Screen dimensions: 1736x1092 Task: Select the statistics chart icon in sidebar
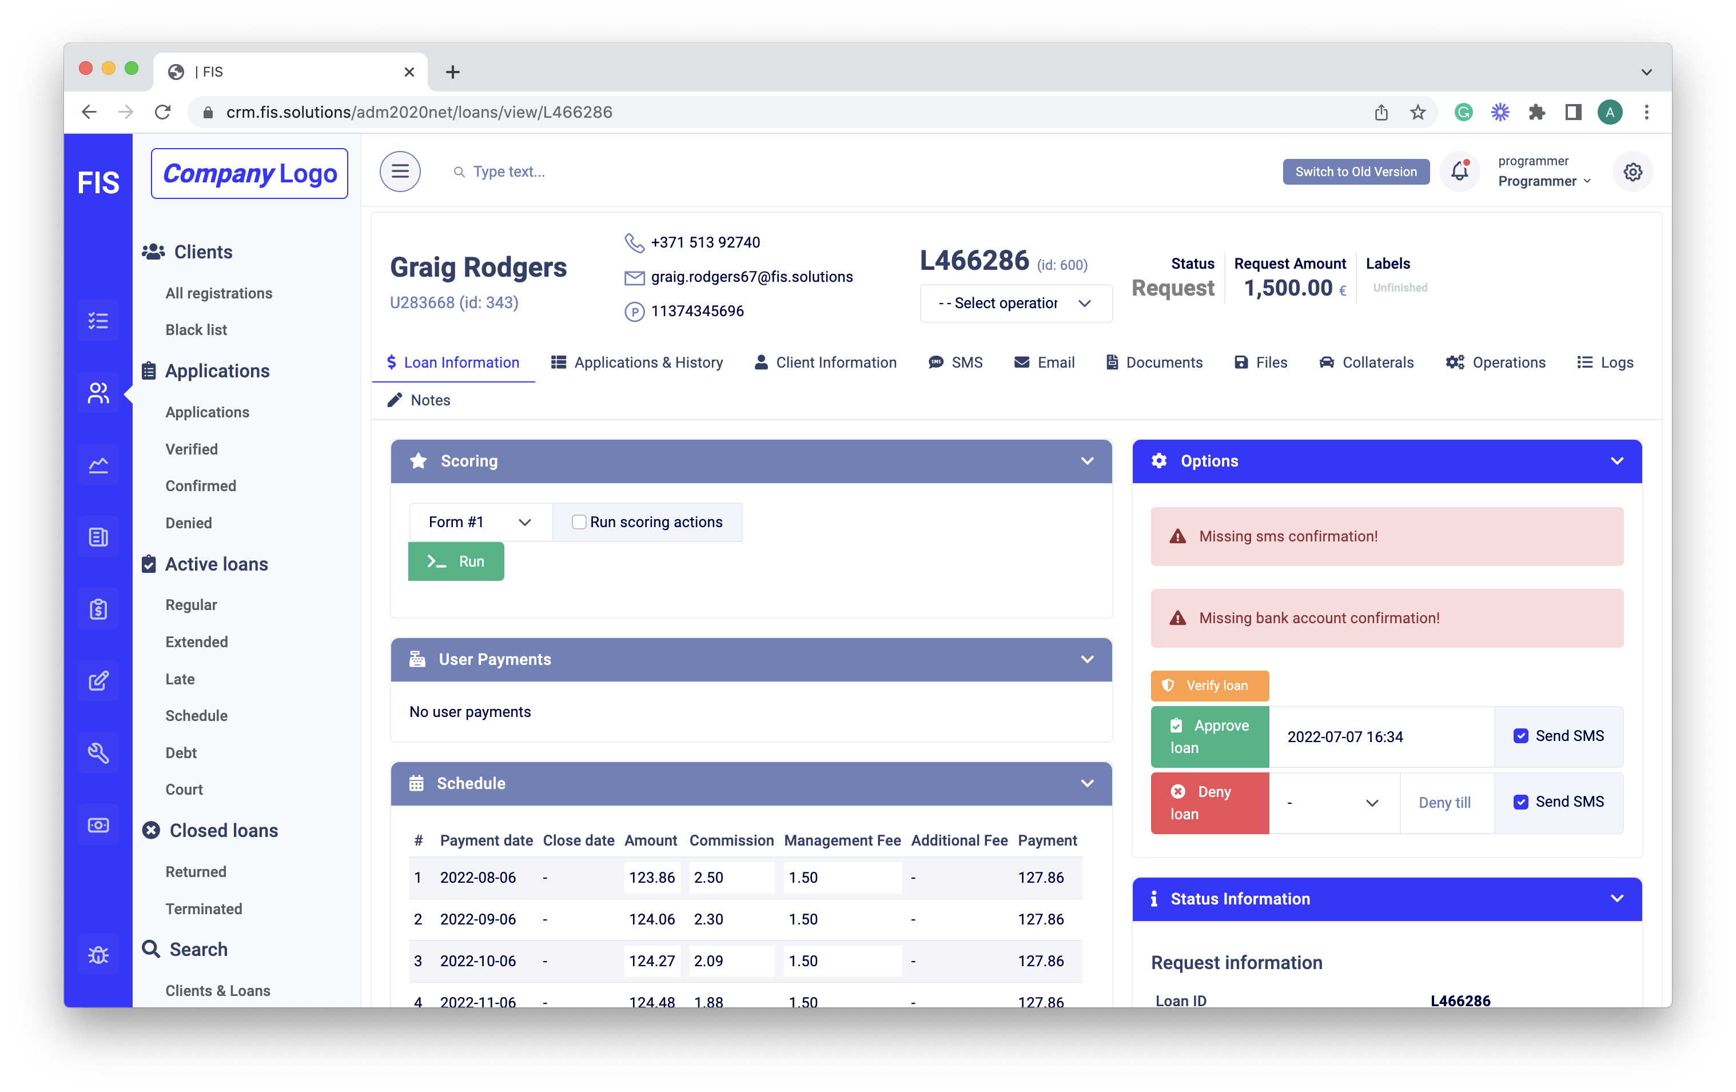click(x=99, y=464)
